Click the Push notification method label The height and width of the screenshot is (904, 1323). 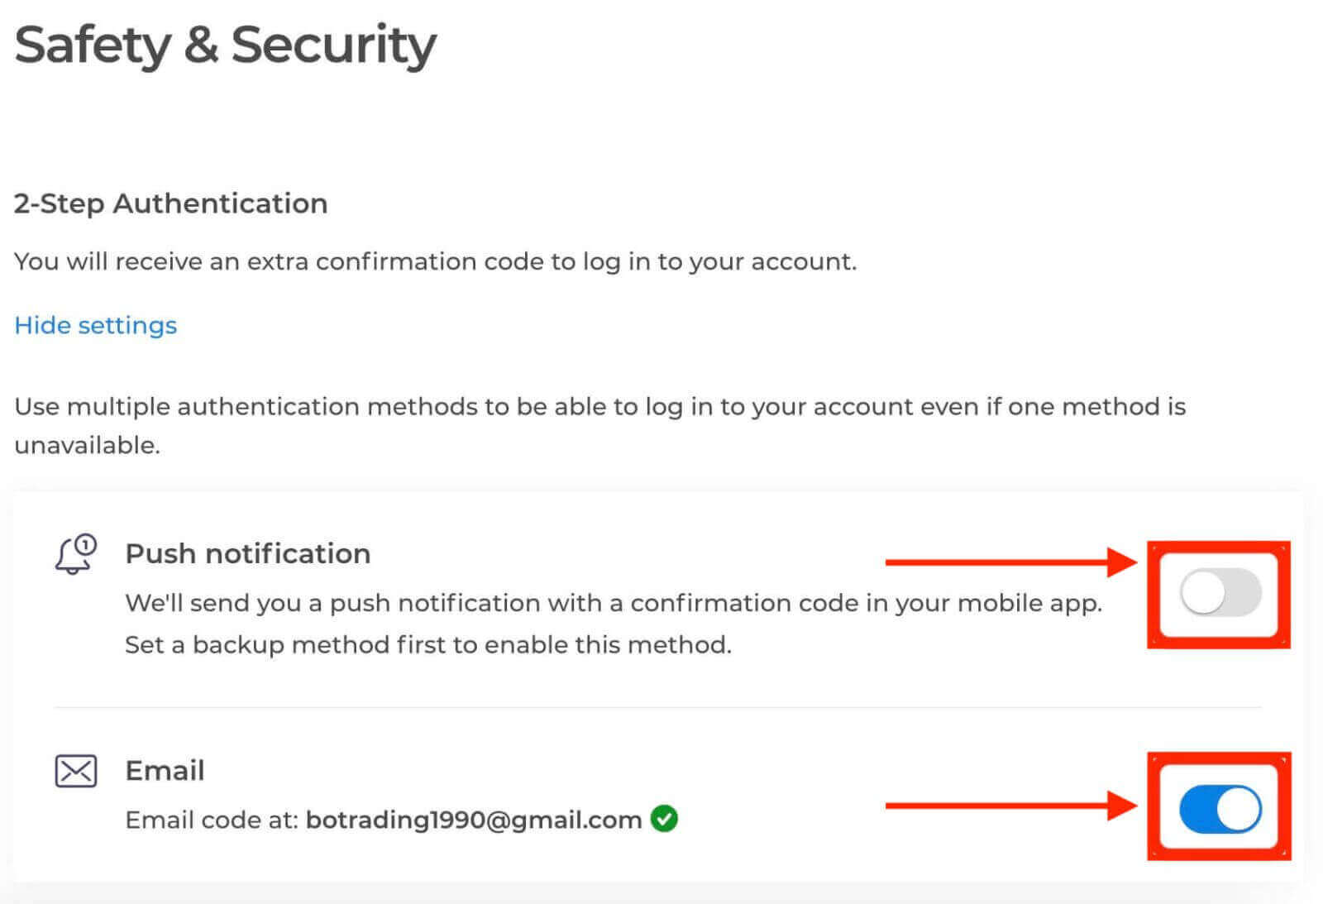[x=247, y=553]
